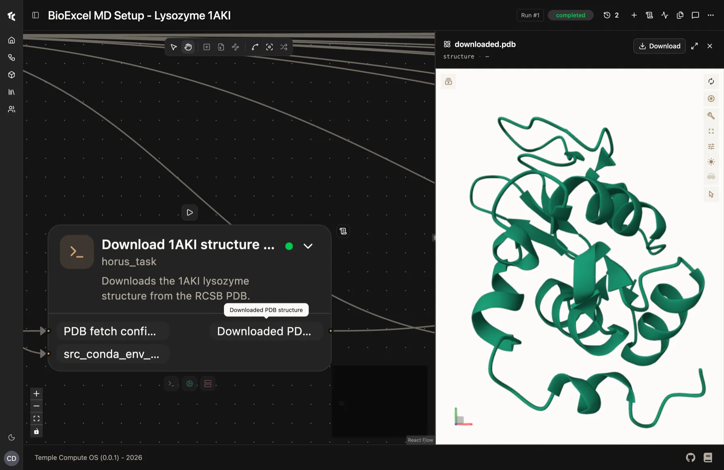Click the plus icon in top header

(634, 15)
